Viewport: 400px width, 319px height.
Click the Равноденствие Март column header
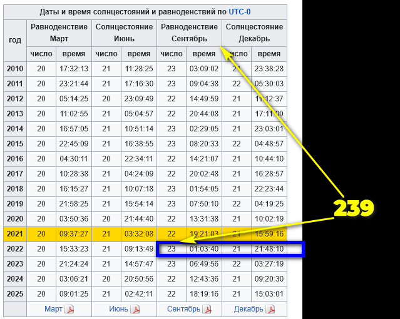point(59,33)
